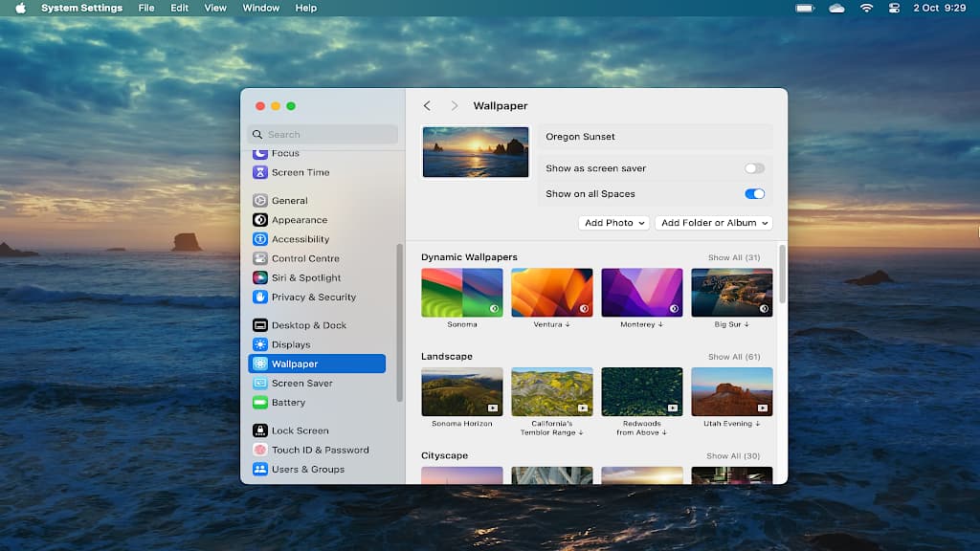
Task: Open the View menu
Action: click(x=214, y=8)
